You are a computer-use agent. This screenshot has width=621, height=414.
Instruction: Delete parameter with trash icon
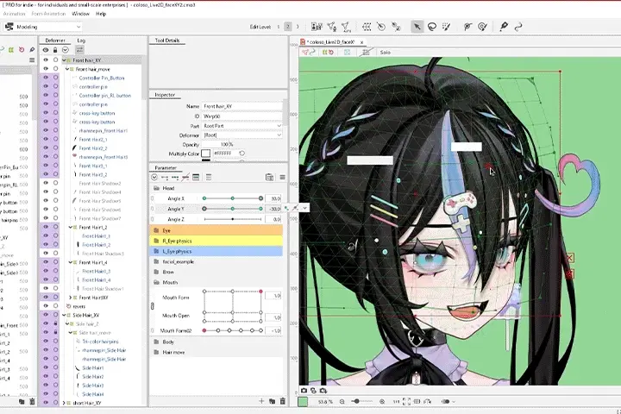tap(282, 401)
